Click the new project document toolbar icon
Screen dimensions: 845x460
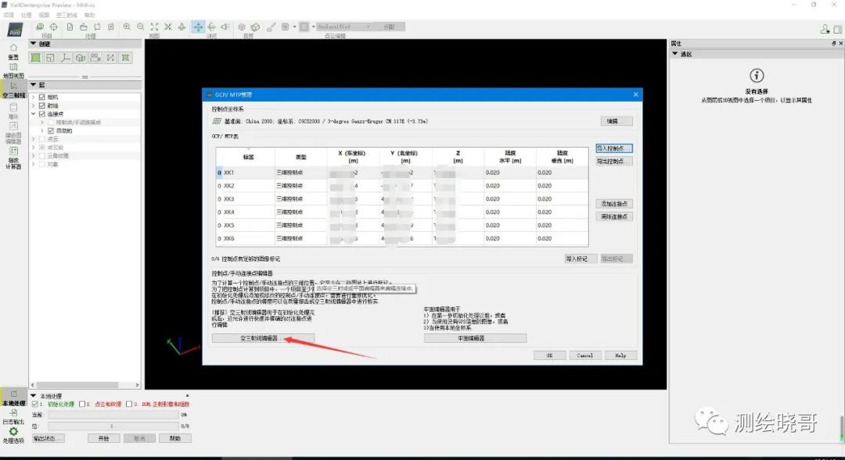(70, 27)
